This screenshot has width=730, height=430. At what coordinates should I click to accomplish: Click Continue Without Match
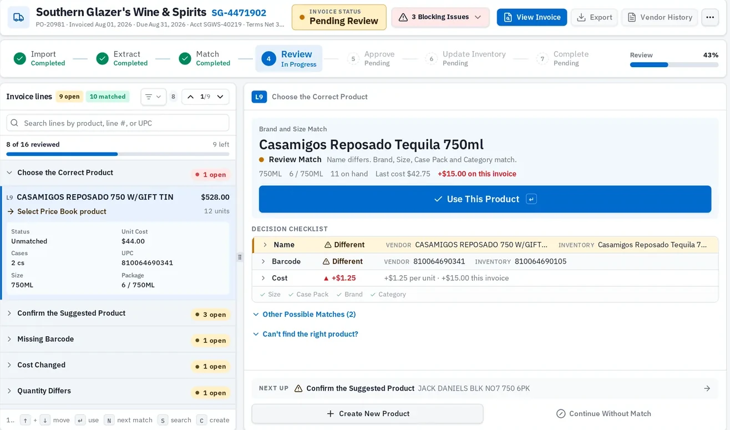(604, 414)
